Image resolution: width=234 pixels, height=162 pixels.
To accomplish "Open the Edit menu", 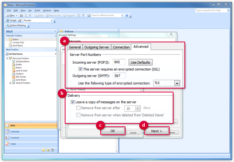I will pyautogui.click(x=16, y=10).
